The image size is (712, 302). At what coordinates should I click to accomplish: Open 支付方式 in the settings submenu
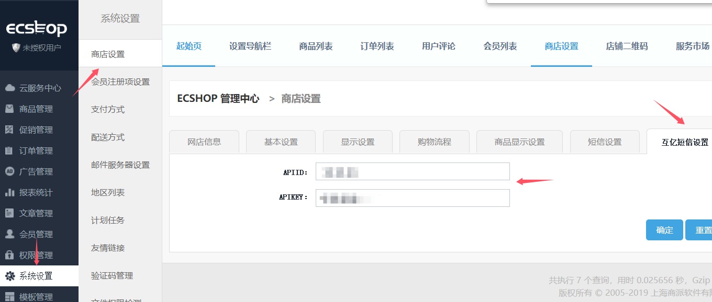pos(108,109)
